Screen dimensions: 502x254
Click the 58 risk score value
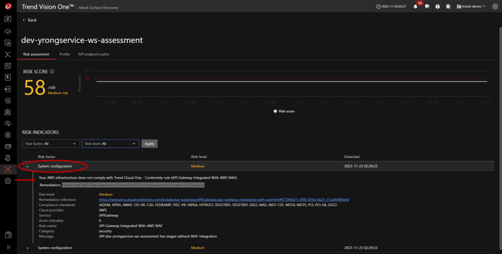click(35, 88)
